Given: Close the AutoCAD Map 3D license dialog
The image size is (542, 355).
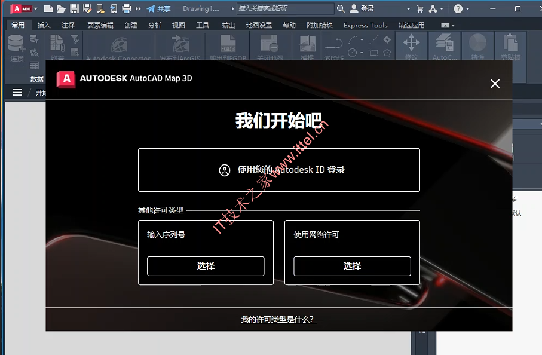Looking at the screenshot, I should (495, 84).
